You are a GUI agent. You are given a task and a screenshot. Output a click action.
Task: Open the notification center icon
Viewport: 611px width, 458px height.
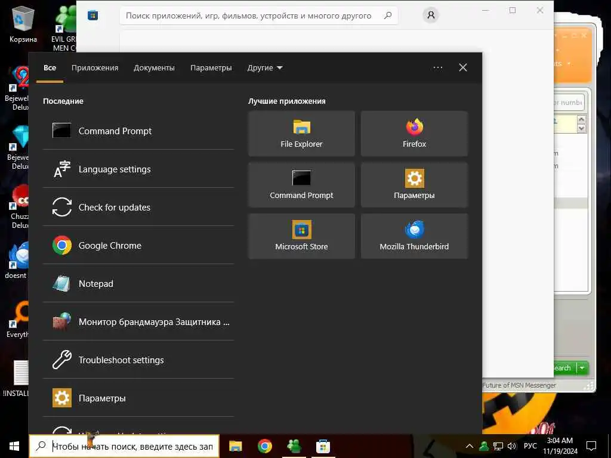click(x=591, y=446)
